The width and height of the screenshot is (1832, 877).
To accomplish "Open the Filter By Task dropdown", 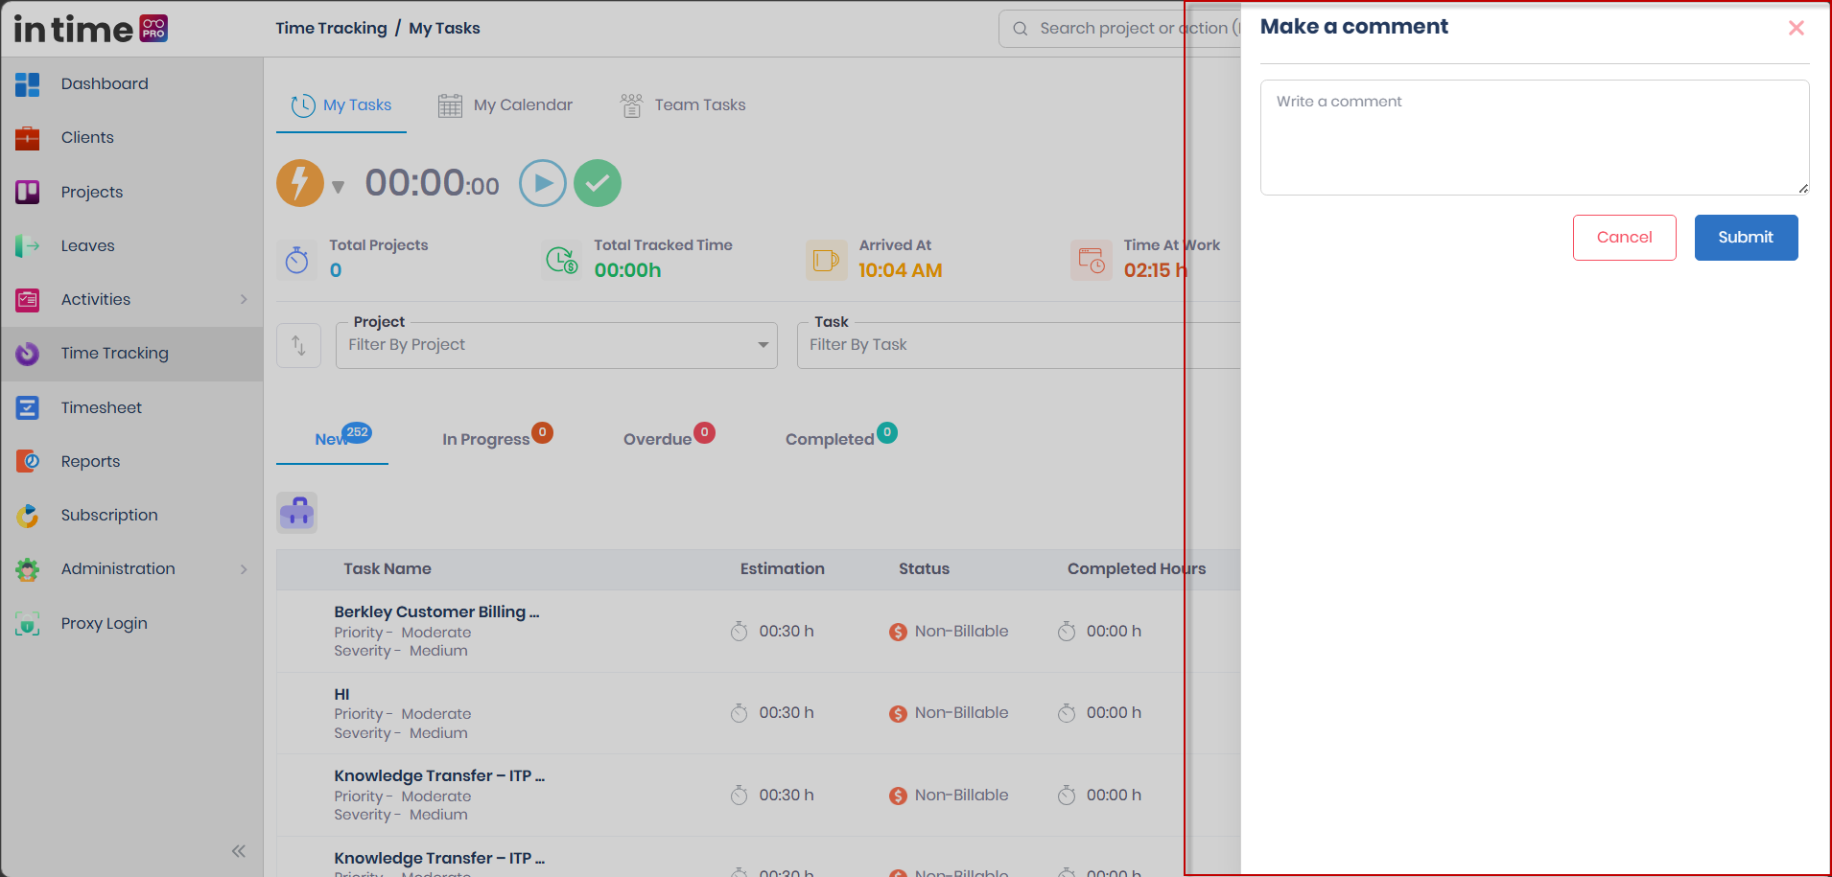I will pyautogui.click(x=1019, y=345).
